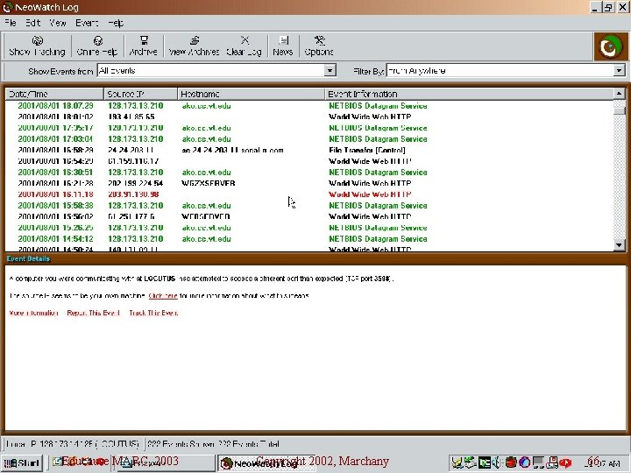This screenshot has height=473, width=631.
Task: Select the NETBIOS event at 16:30:51
Action: 309,173
